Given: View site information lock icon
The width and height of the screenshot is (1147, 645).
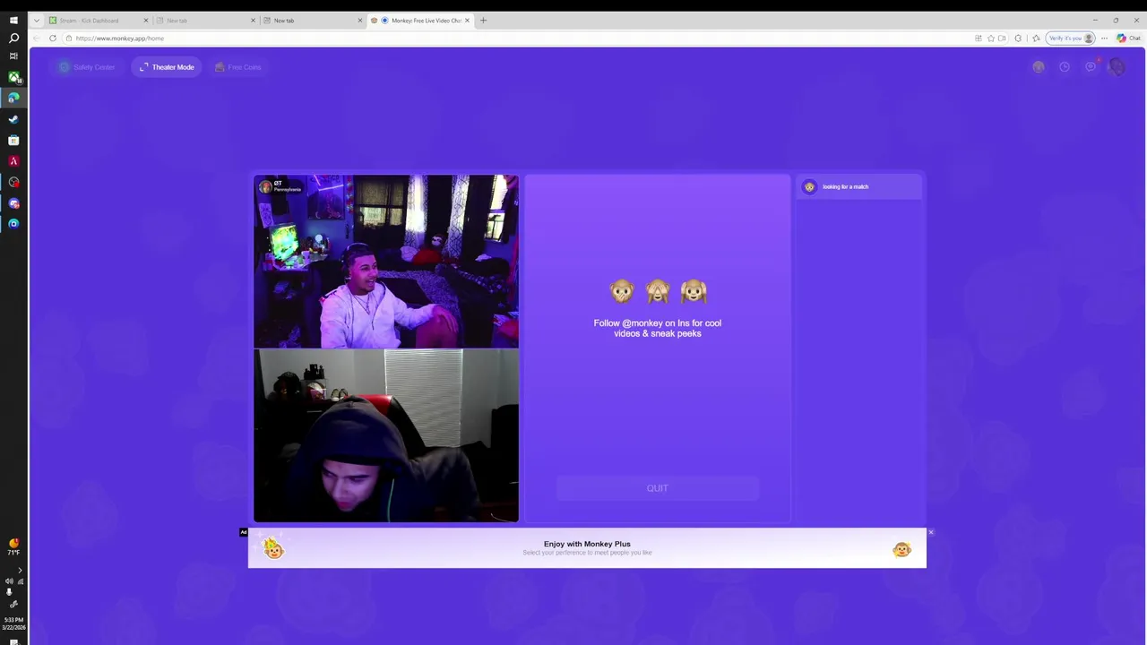Looking at the screenshot, I should click(x=68, y=39).
